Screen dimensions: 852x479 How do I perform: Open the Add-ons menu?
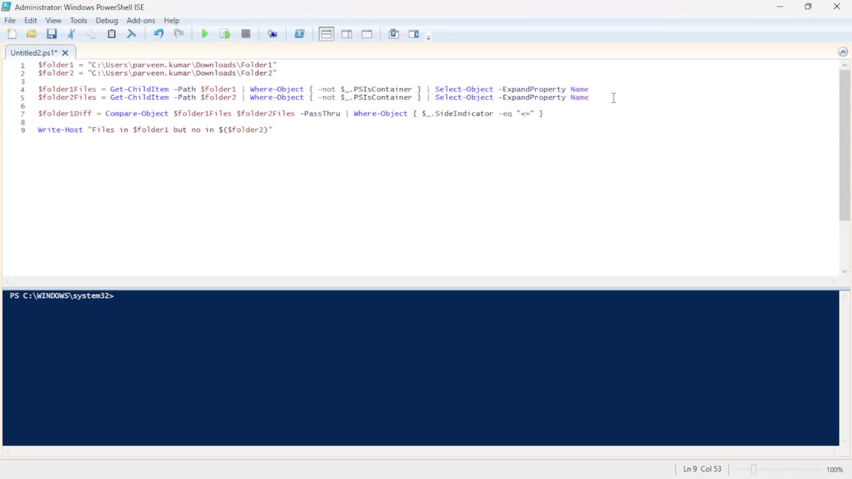[141, 21]
